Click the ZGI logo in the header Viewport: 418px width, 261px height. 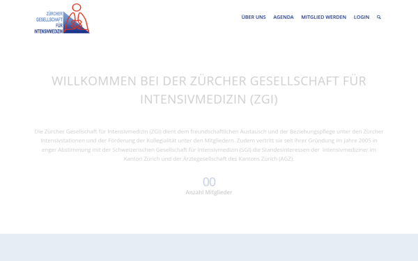62,18
